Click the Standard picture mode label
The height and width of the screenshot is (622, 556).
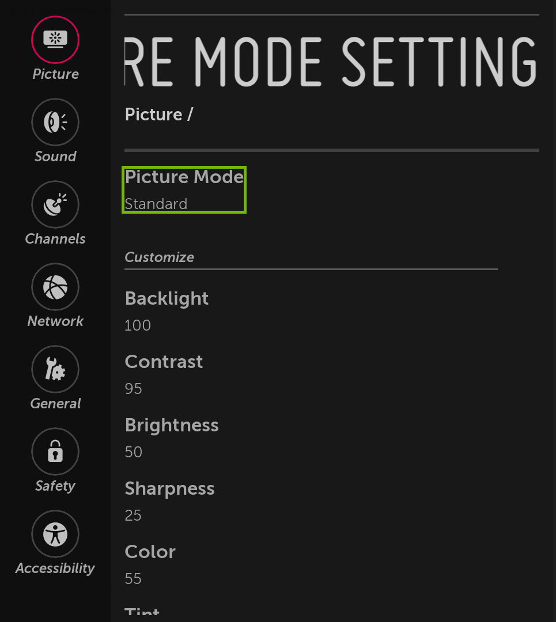pyautogui.click(x=156, y=203)
